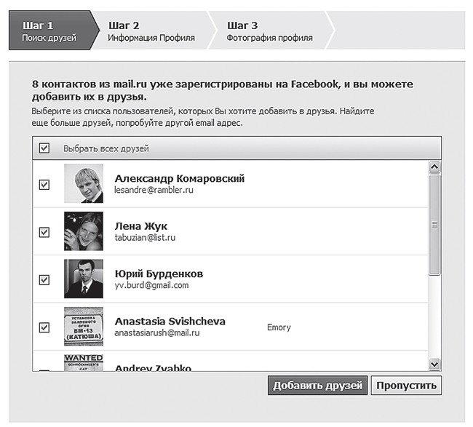This screenshot has height=427, width=473.
Task: Uncheck the Юрий Бурденков checkbox
Action: click(44, 280)
